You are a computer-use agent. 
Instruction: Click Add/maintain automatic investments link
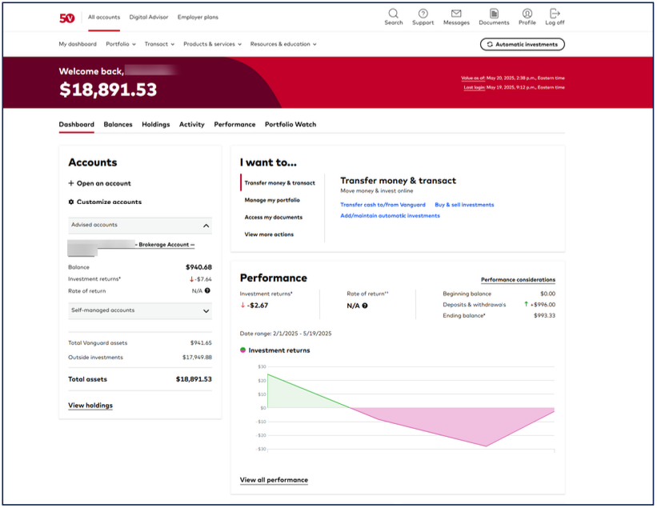(390, 216)
